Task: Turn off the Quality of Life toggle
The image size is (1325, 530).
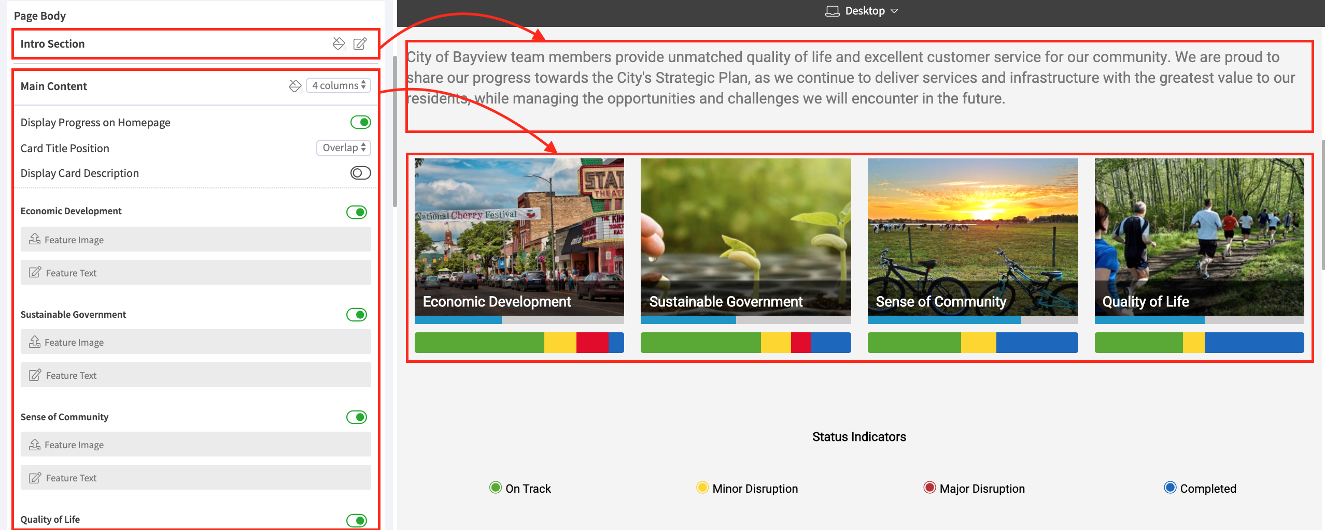Action: (357, 520)
